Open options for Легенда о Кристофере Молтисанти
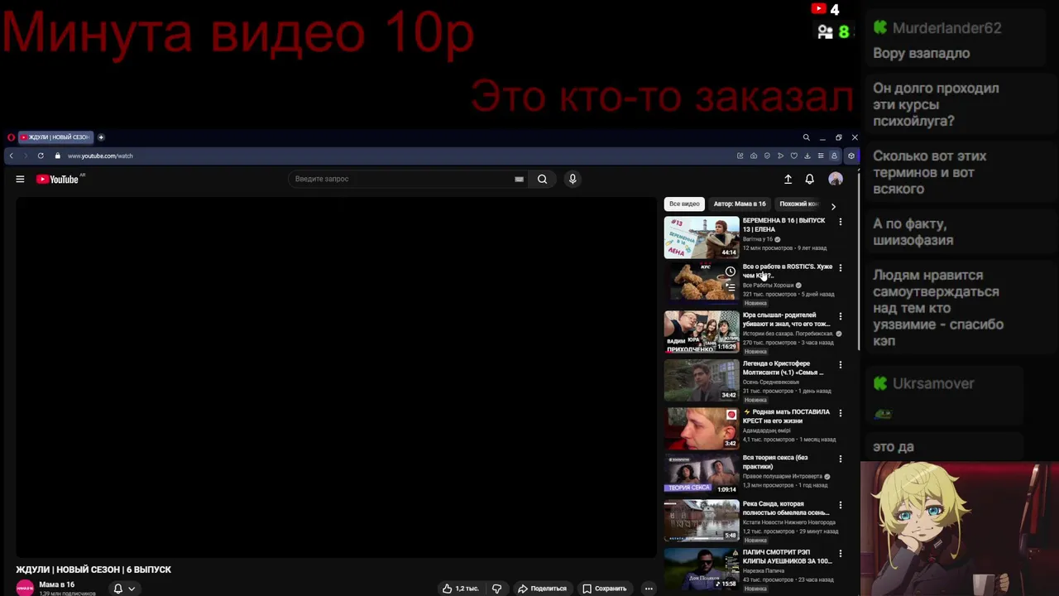The width and height of the screenshot is (1059, 596). pyautogui.click(x=840, y=364)
